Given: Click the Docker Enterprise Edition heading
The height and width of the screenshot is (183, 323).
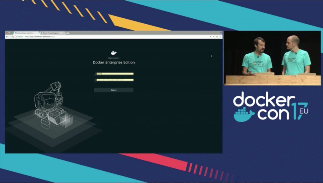Looking at the screenshot, I should [114, 62].
